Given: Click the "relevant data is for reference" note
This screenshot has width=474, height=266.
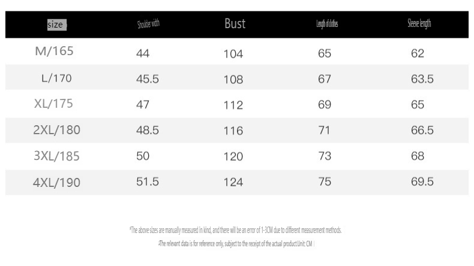Looking at the screenshot, I should point(235,243).
